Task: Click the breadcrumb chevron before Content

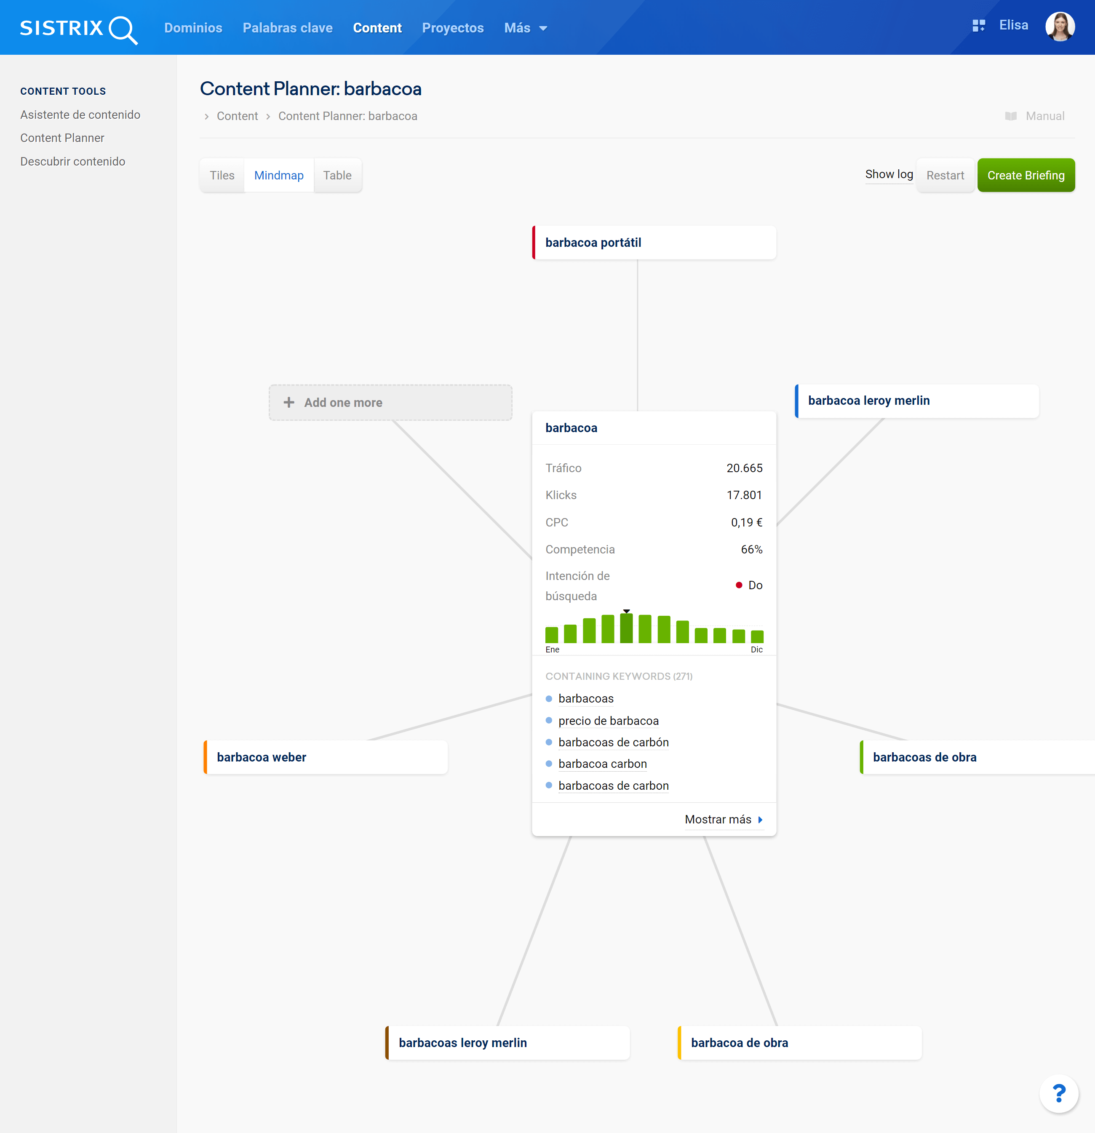Action: 206,117
